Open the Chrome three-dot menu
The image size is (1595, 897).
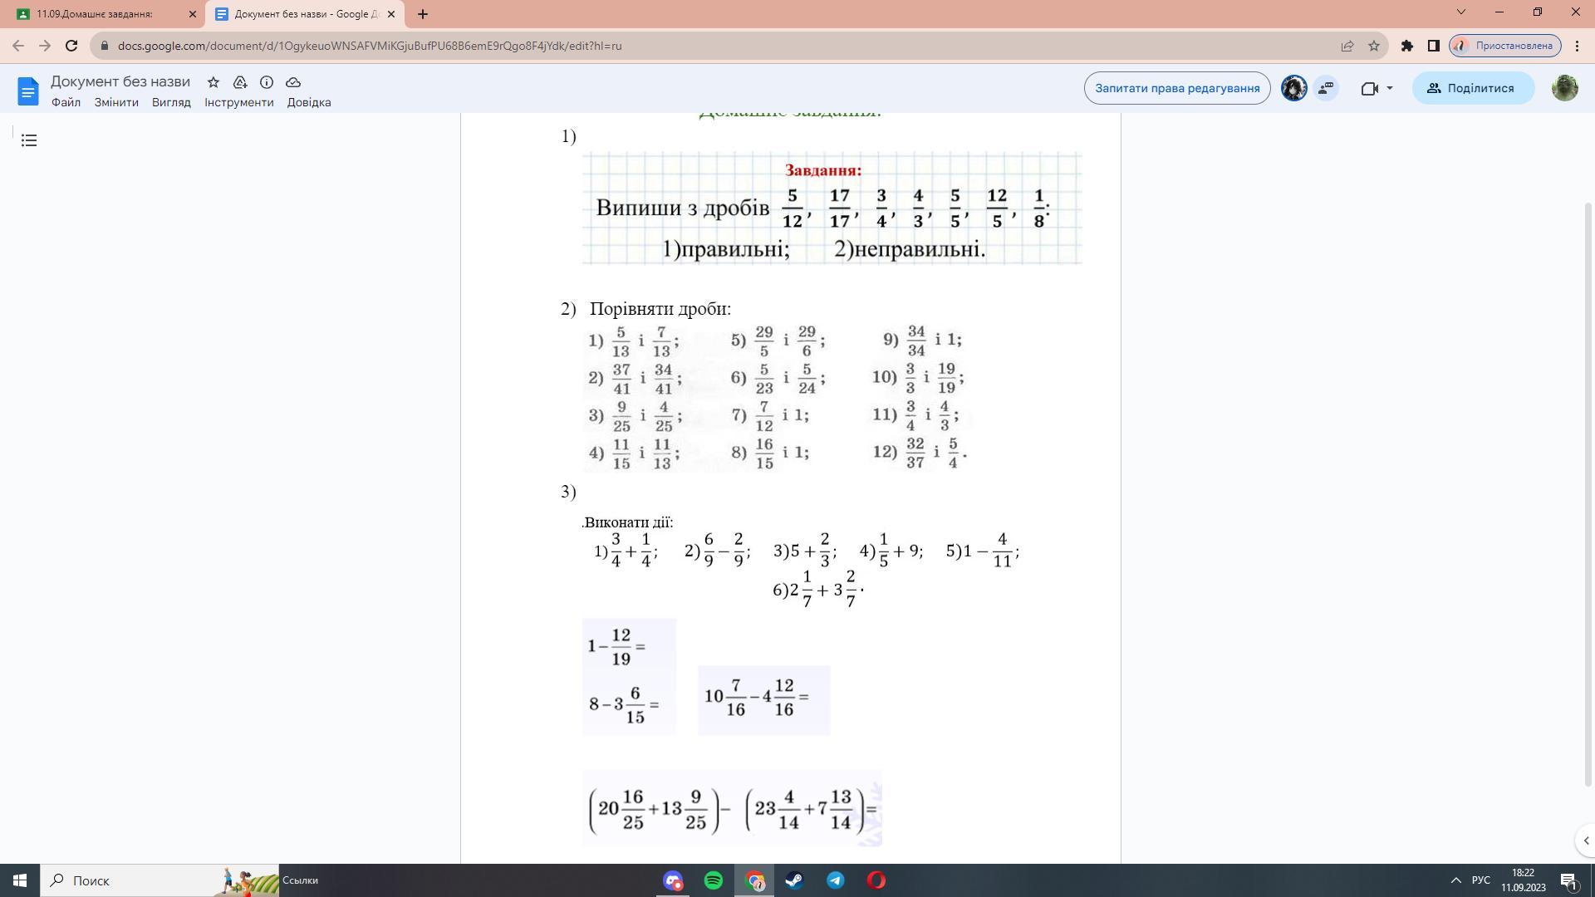click(1577, 46)
